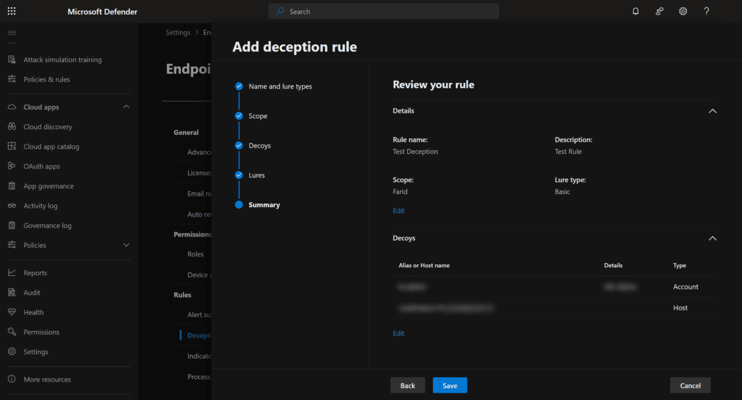The image size is (742, 400).
Task: Open OAuth apps menu item
Action: point(42,167)
